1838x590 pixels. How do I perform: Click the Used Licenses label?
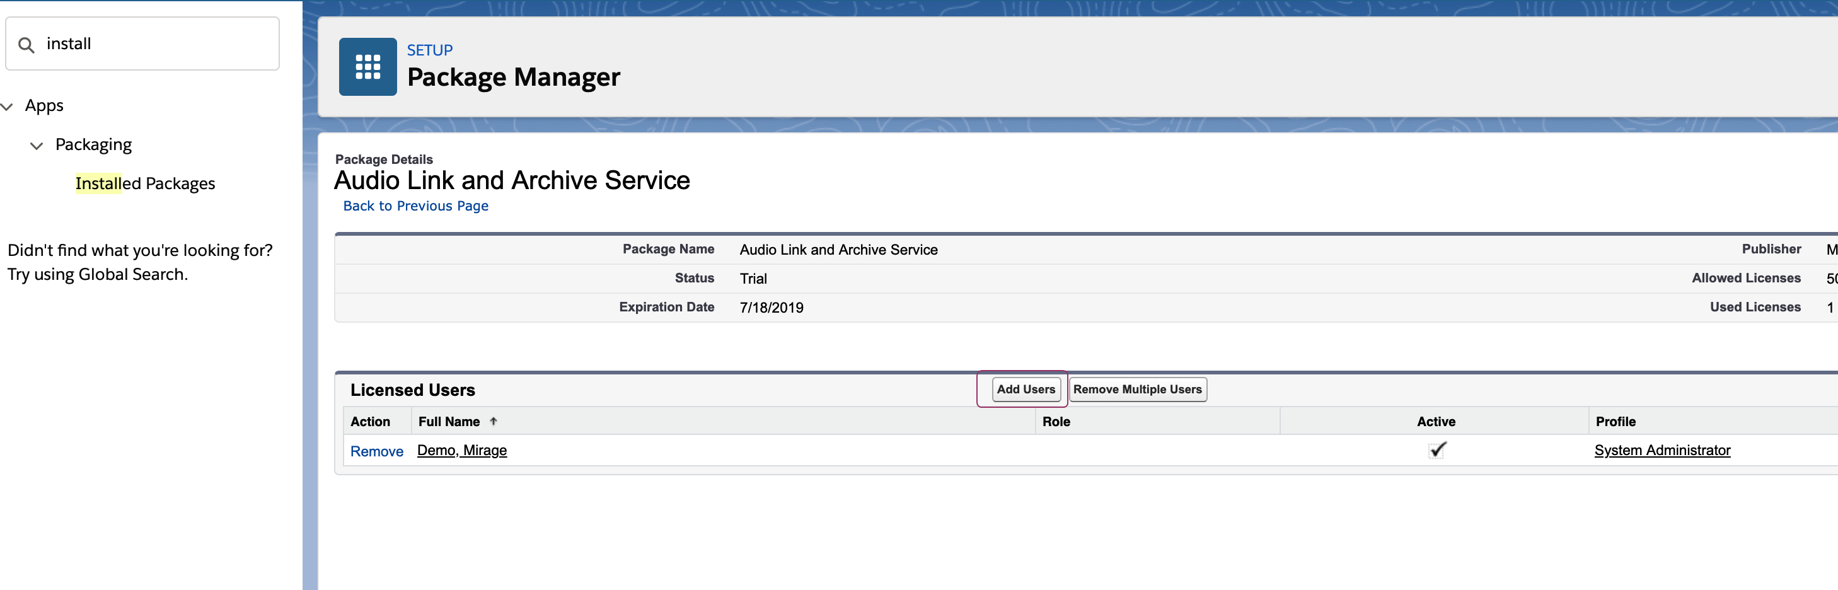click(x=1755, y=307)
